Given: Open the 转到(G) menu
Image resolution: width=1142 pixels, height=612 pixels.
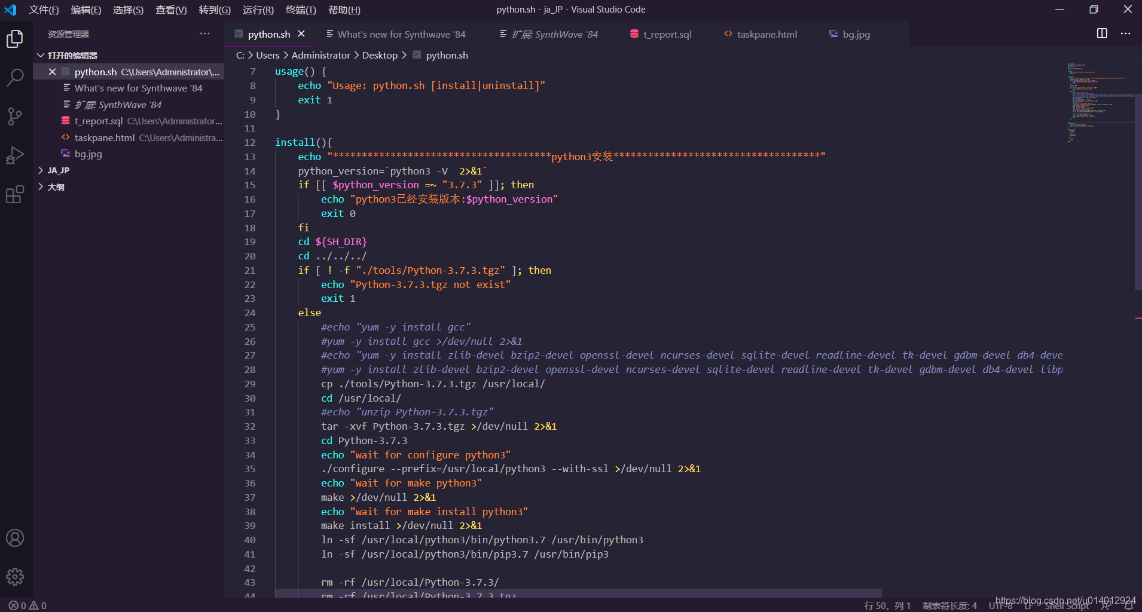Looking at the screenshot, I should point(215,10).
